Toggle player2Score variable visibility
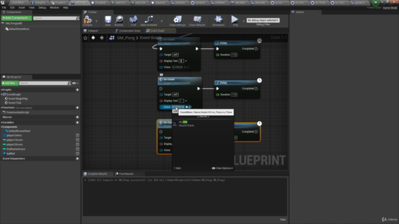The height and width of the screenshot is (224, 399). pos(77,144)
